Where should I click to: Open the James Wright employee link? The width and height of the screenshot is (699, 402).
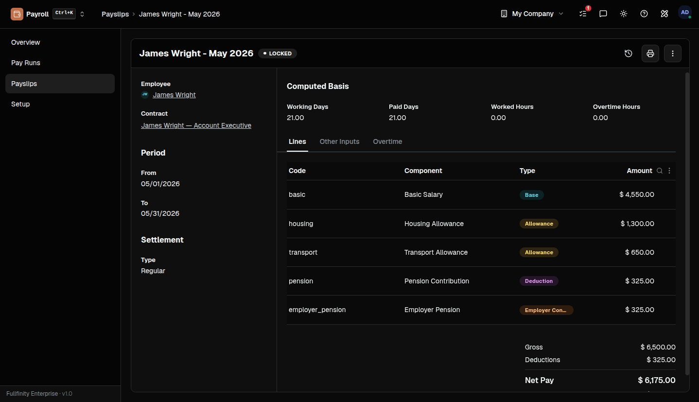pyautogui.click(x=174, y=95)
